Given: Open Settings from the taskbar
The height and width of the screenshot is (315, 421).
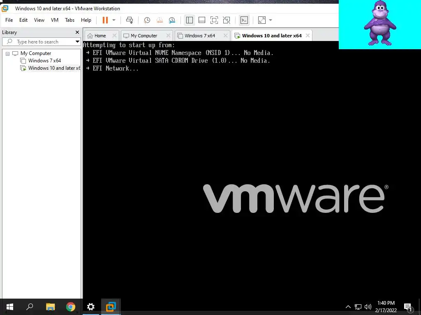Looking at the screenshot, I should (91, 307).
